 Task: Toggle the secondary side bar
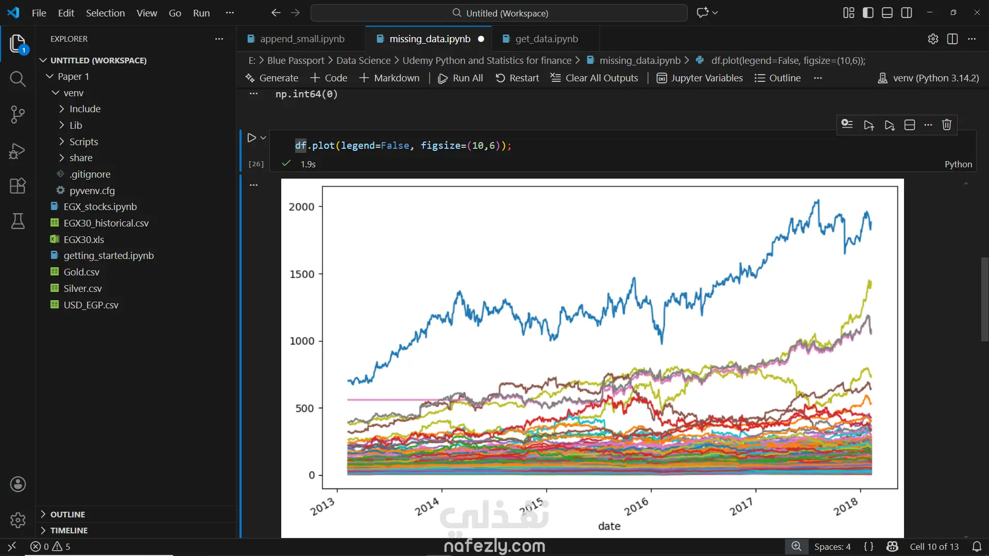click(907, 13)
